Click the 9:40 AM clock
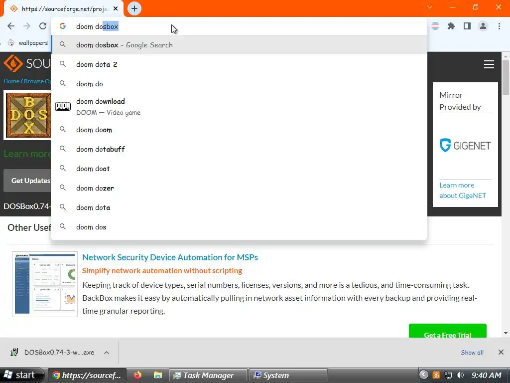 pyautogui.click(x=486, y=375)
